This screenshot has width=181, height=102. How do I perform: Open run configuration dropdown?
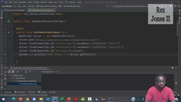(x=131, y=6)
